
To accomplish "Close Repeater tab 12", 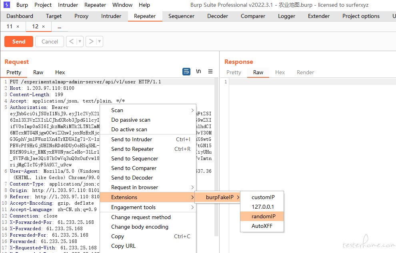I will (44, 26).
